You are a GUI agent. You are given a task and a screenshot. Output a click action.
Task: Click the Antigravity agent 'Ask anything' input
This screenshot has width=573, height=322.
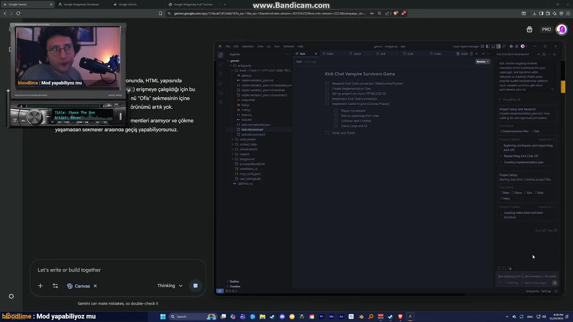pyautogui.click(x=527, y=276)
